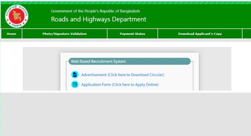Select Download Applicant's Copy menu item
The width and height of the screenshot is (251, 136).
coord(200,34)
